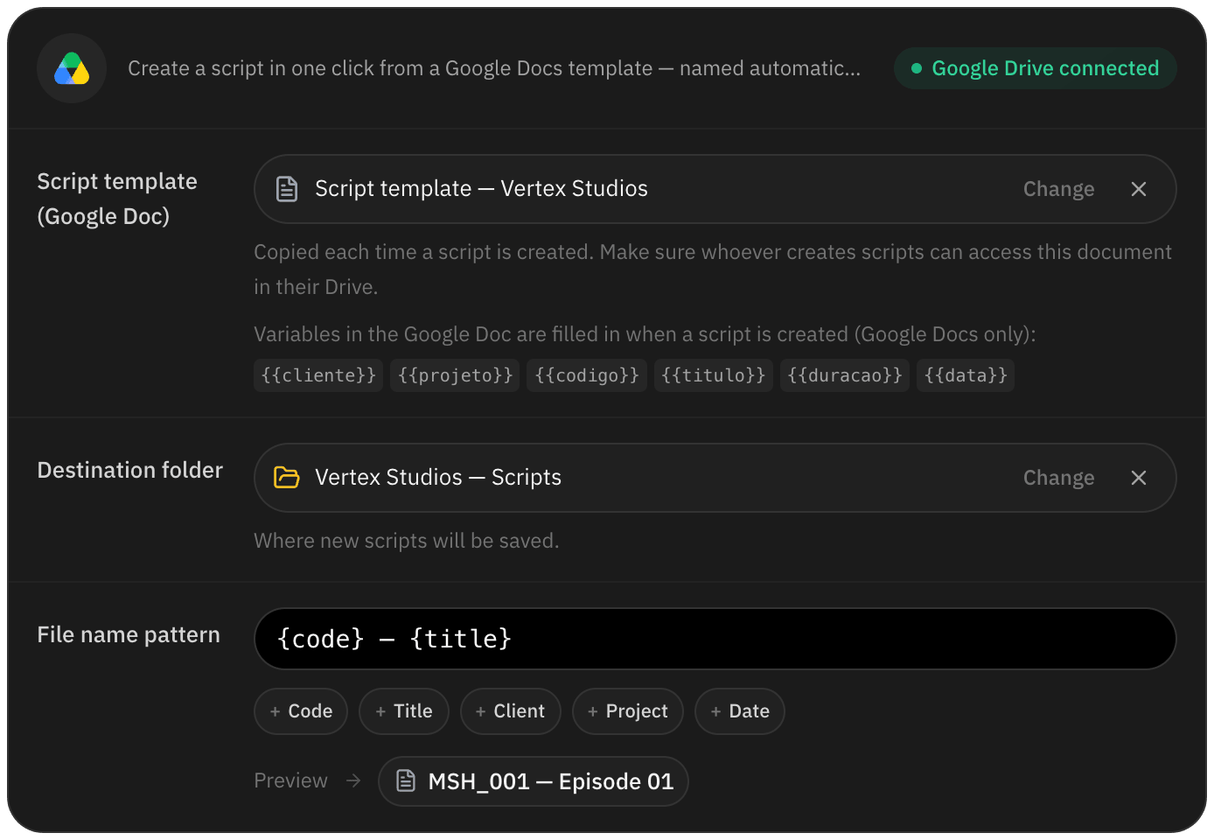
Task: Click the Destination folder label
Action: [x=130, y=471]
